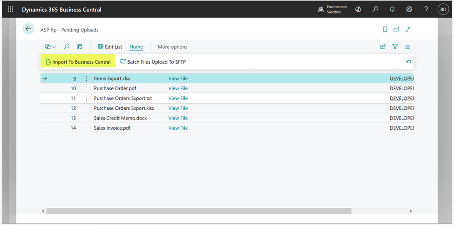Click View File for Purchase Order.pdf

pos(178,88)
